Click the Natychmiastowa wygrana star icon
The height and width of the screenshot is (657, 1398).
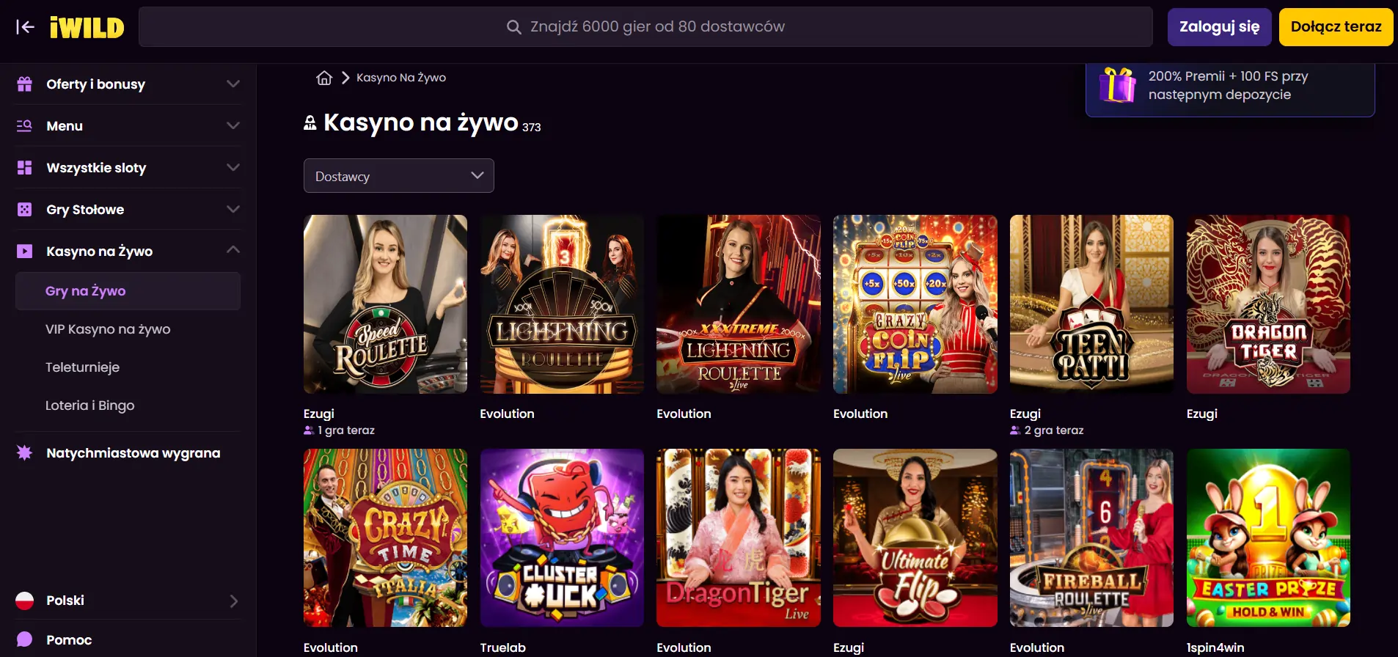coord(24,453)
